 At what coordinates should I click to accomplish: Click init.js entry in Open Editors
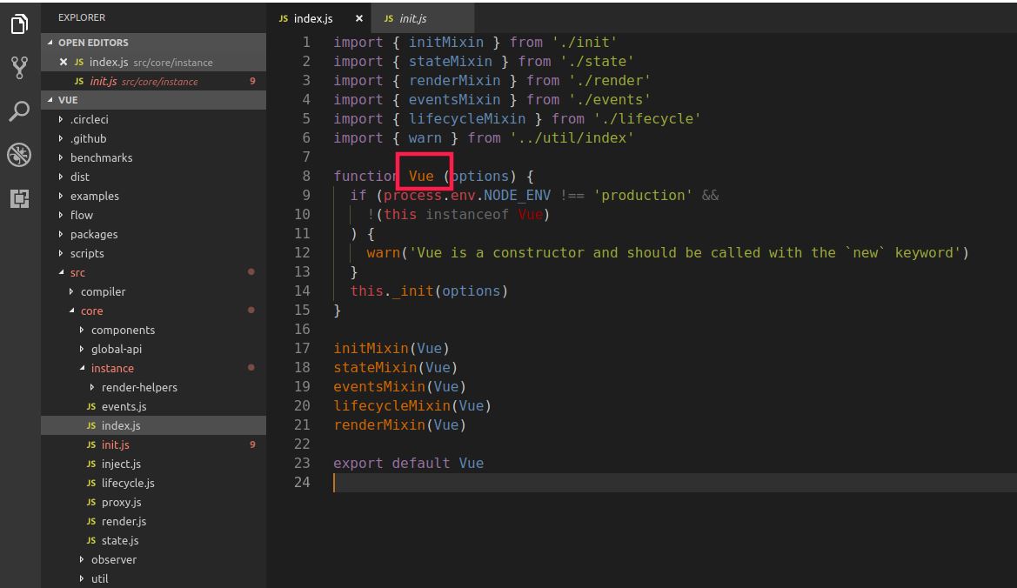[x=104, y=81]
